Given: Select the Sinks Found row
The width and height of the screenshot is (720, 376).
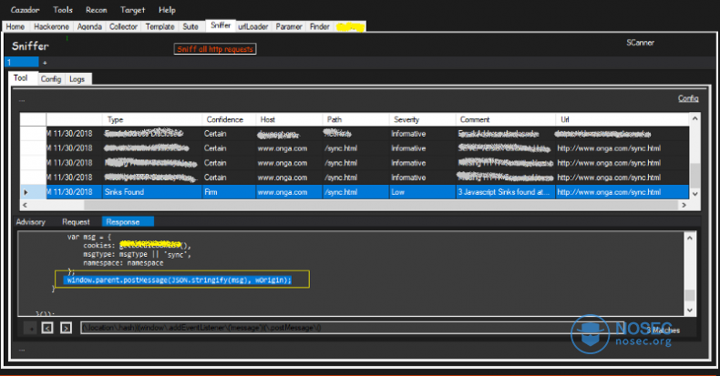Looking at the screenshot, I should click(354, 192).
